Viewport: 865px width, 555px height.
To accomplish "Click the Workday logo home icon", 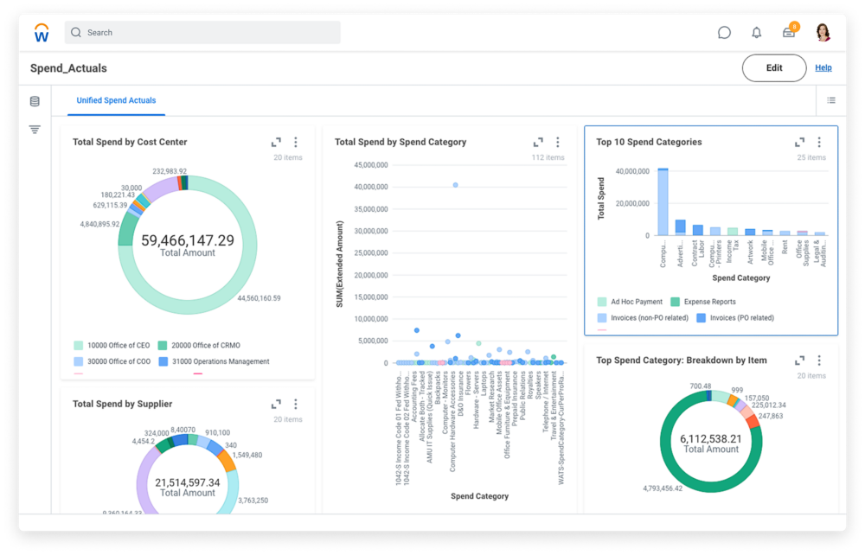I will pos(42,33).
